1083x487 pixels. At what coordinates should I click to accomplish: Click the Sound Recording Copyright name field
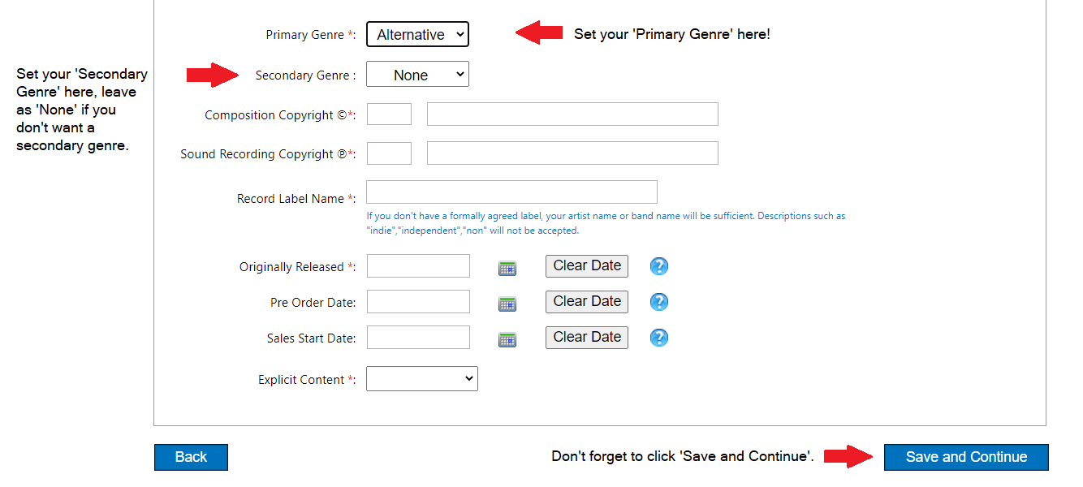[x=572, y=153]
